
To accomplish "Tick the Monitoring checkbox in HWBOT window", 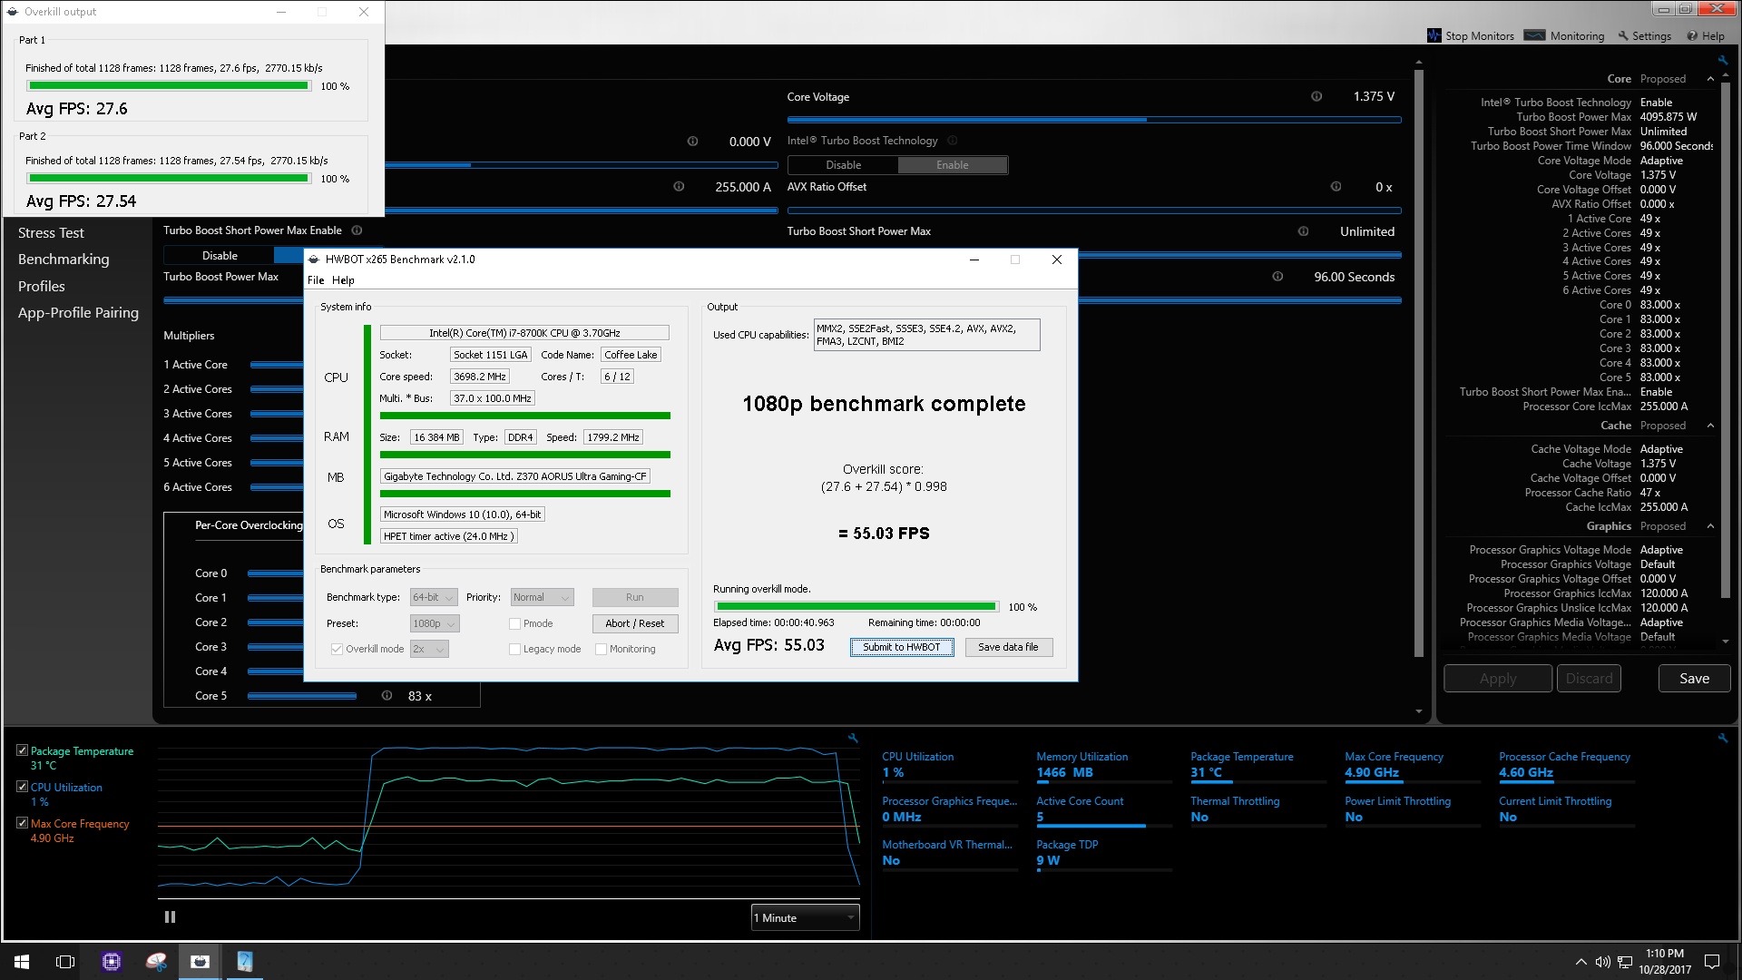I will 601,649.
